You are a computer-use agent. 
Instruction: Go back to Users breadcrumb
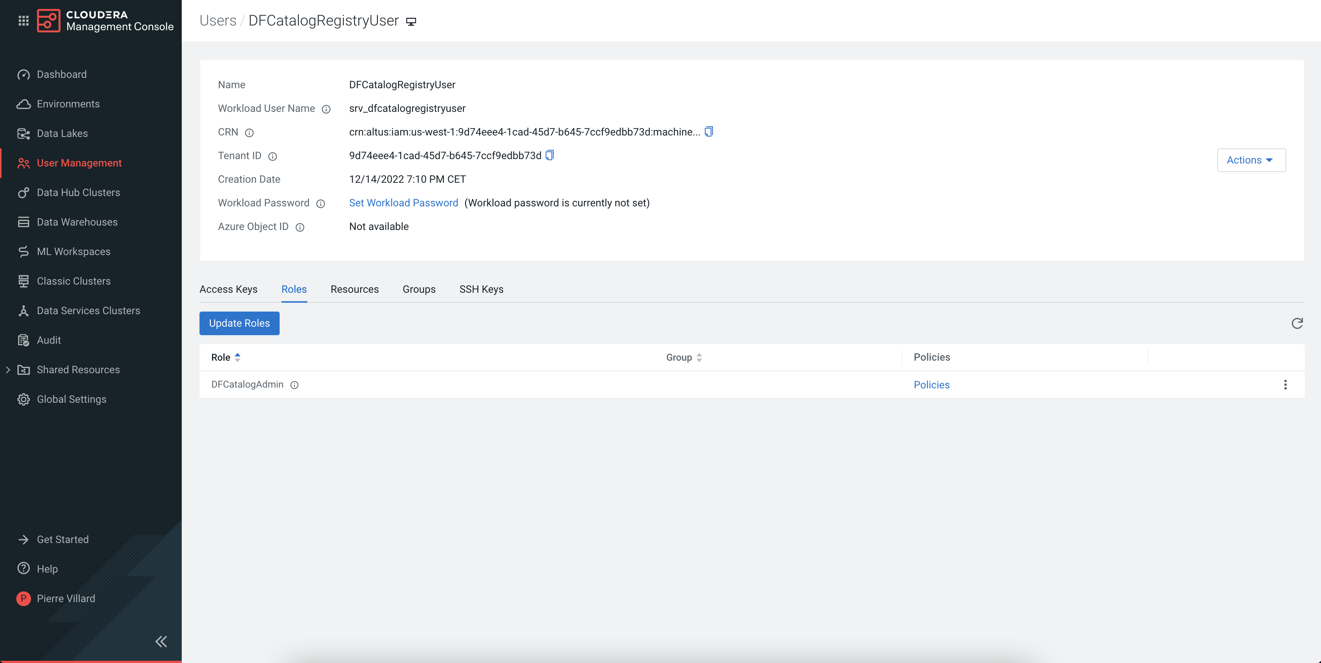point(218,21)
